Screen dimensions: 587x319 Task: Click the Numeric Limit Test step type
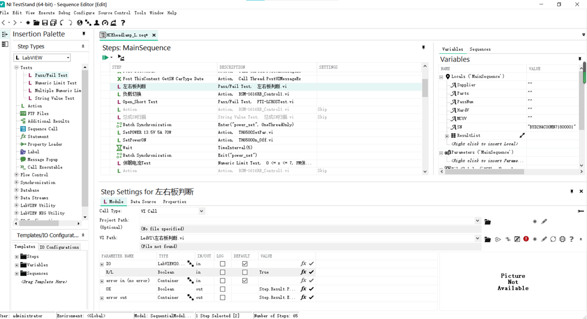point(55,83)
